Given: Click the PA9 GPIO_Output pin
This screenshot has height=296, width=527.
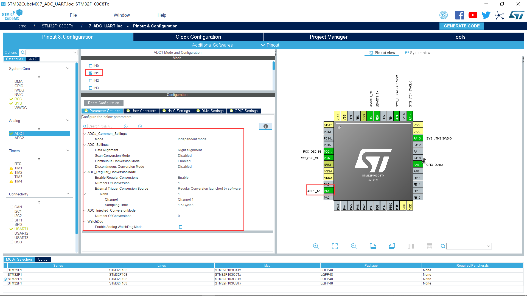Looking at the screenshot, I should tap(417, 164).
